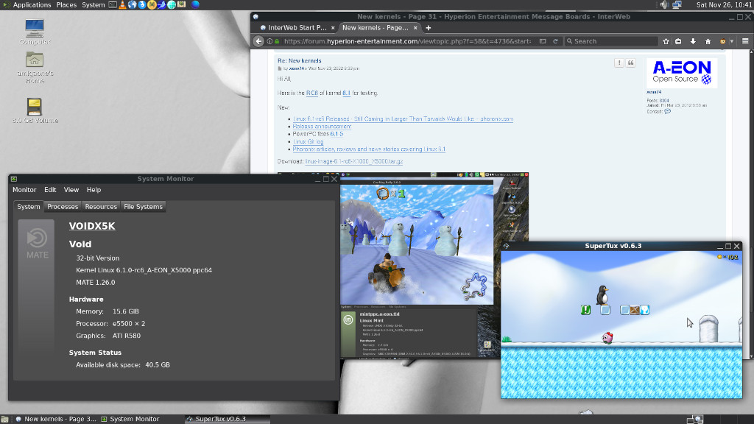The height and width of the screenshot is (424, 754).
Task: Show the clock calendar Sat Nov 26
Action: coord(724,5)
